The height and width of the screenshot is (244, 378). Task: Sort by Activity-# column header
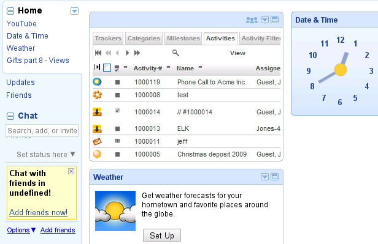click(x=148, y=68)
